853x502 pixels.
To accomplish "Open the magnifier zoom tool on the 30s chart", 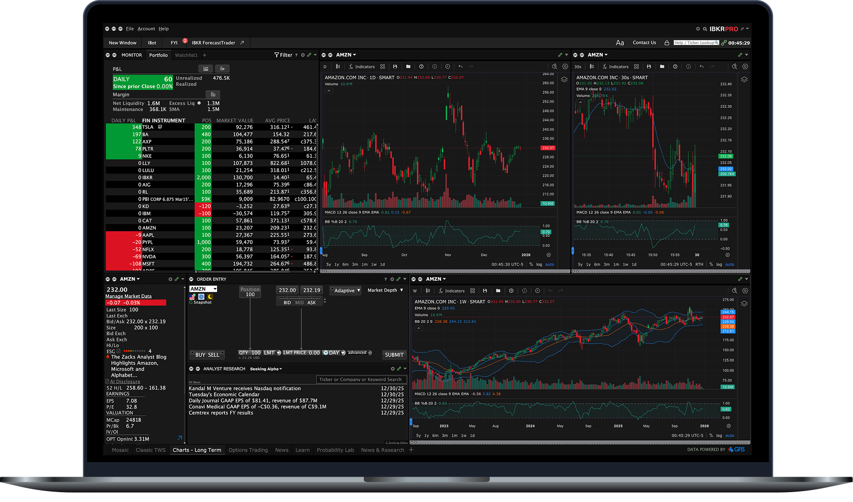I will (x=734, y=66).
